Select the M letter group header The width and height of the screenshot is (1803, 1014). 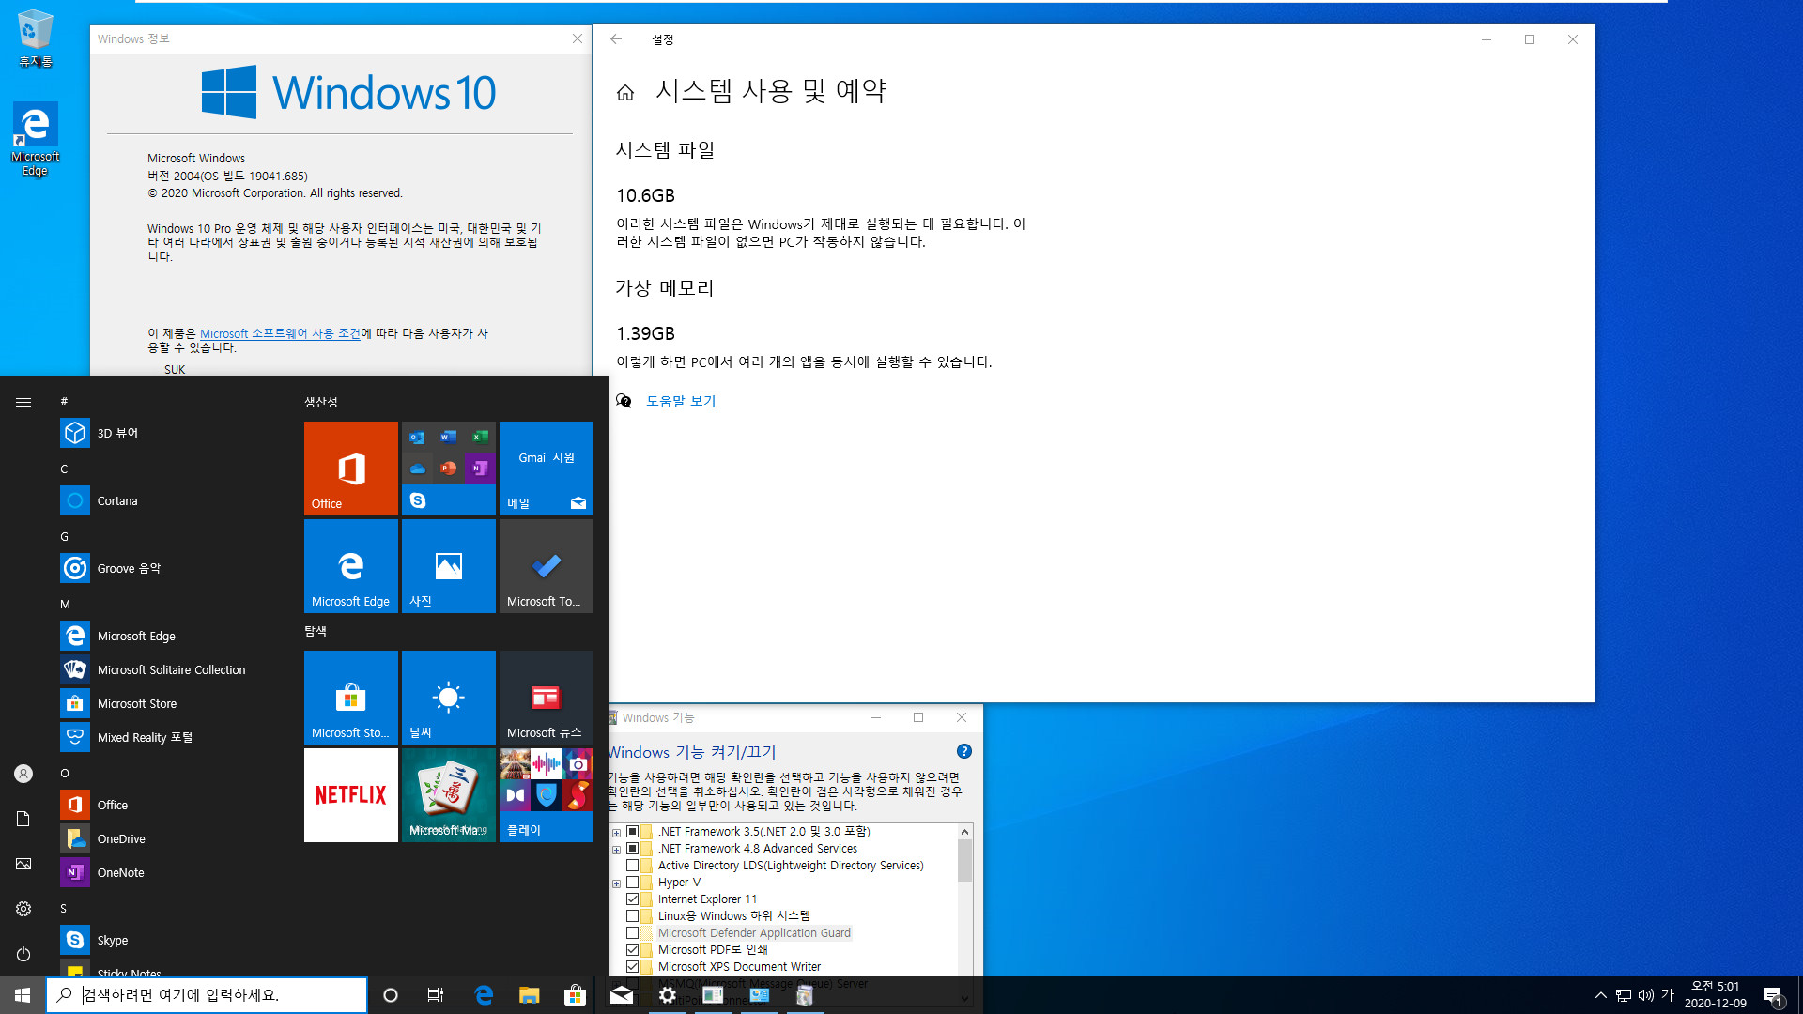tap(65, 604)
